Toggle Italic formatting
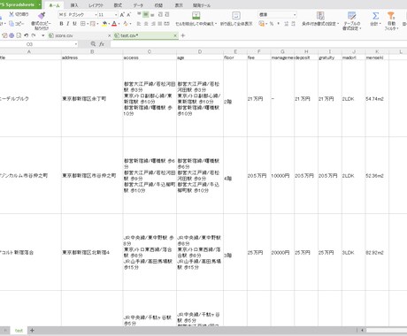The width and height of the screenshot is (407, 336). 68,24
